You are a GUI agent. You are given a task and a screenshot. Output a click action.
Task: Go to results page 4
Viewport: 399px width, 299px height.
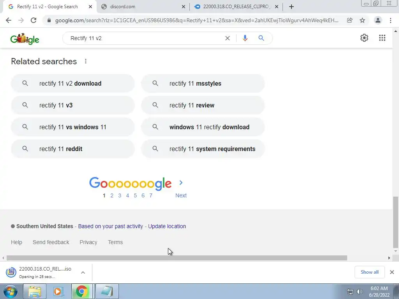pyautogui.click(x=127, y=195)
